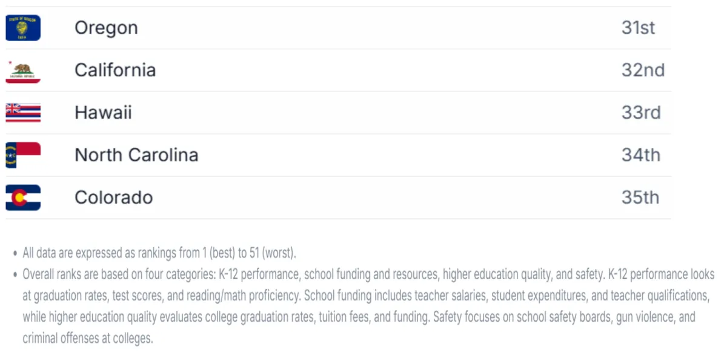
Task: Select the Hawaii state flag icon
Action: pyautogui.click(x=23, y=113)
